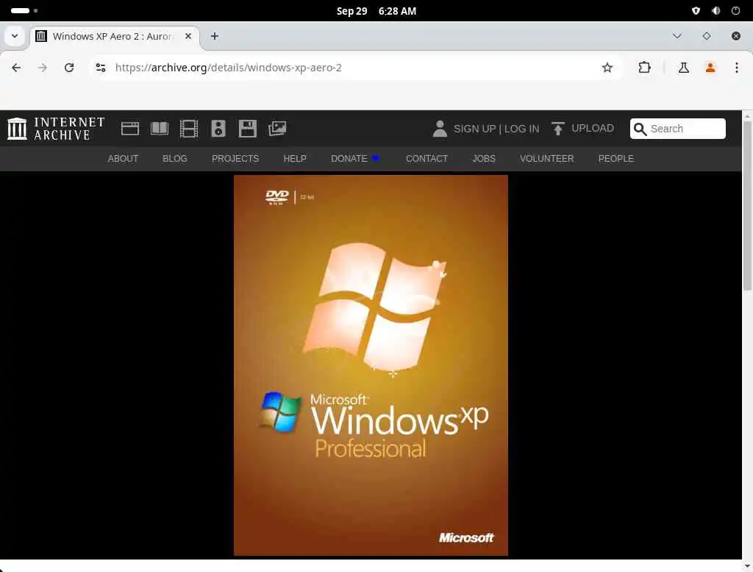Screen dimensions: 753x572
Task: Click the magnifier icon in the search box
Action: click(x=640, y=129)
